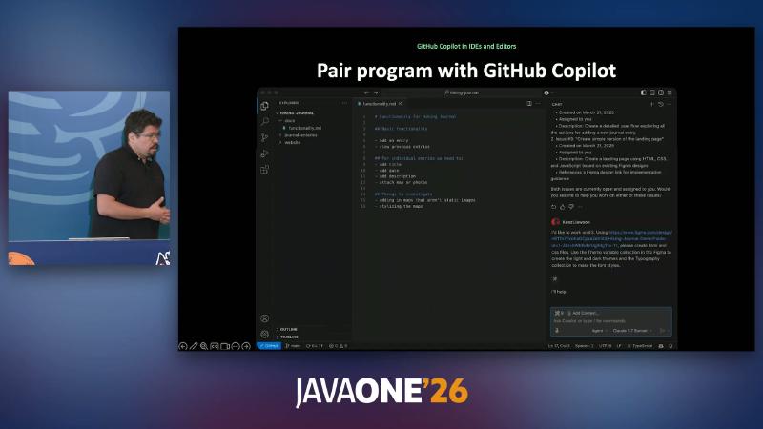Click the Spaces indentation setting in the status bar
Viewport: 763px width, 429px height.
[x=584, y=346]
